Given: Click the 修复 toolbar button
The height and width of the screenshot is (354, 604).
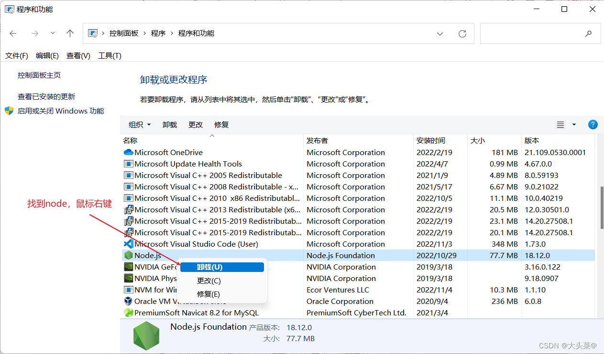Looking at the screenshot, I should [221, 125].
